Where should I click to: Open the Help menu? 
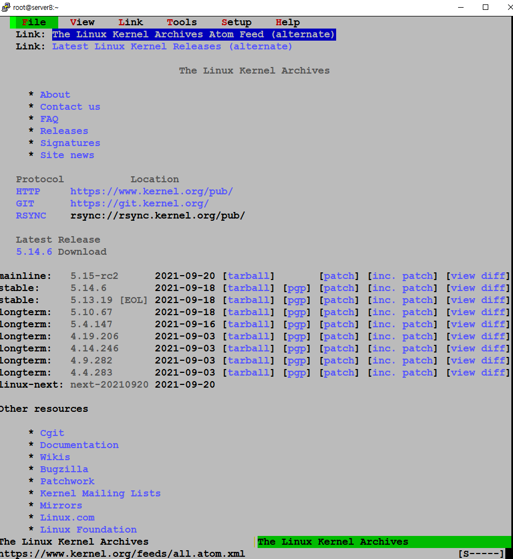pyautogui.click(x=288, y=22)
